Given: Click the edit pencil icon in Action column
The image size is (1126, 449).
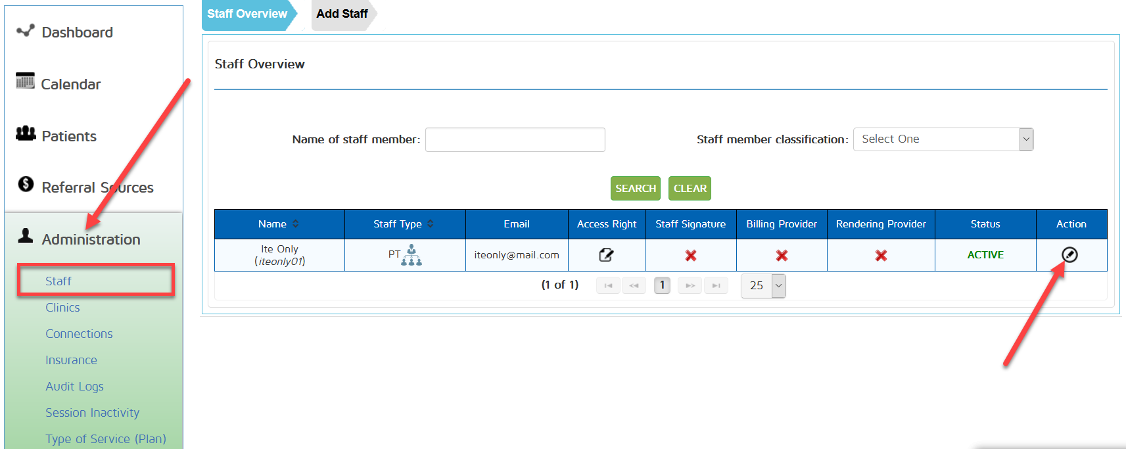Looking at the screenshot, I should [1069, 254].
